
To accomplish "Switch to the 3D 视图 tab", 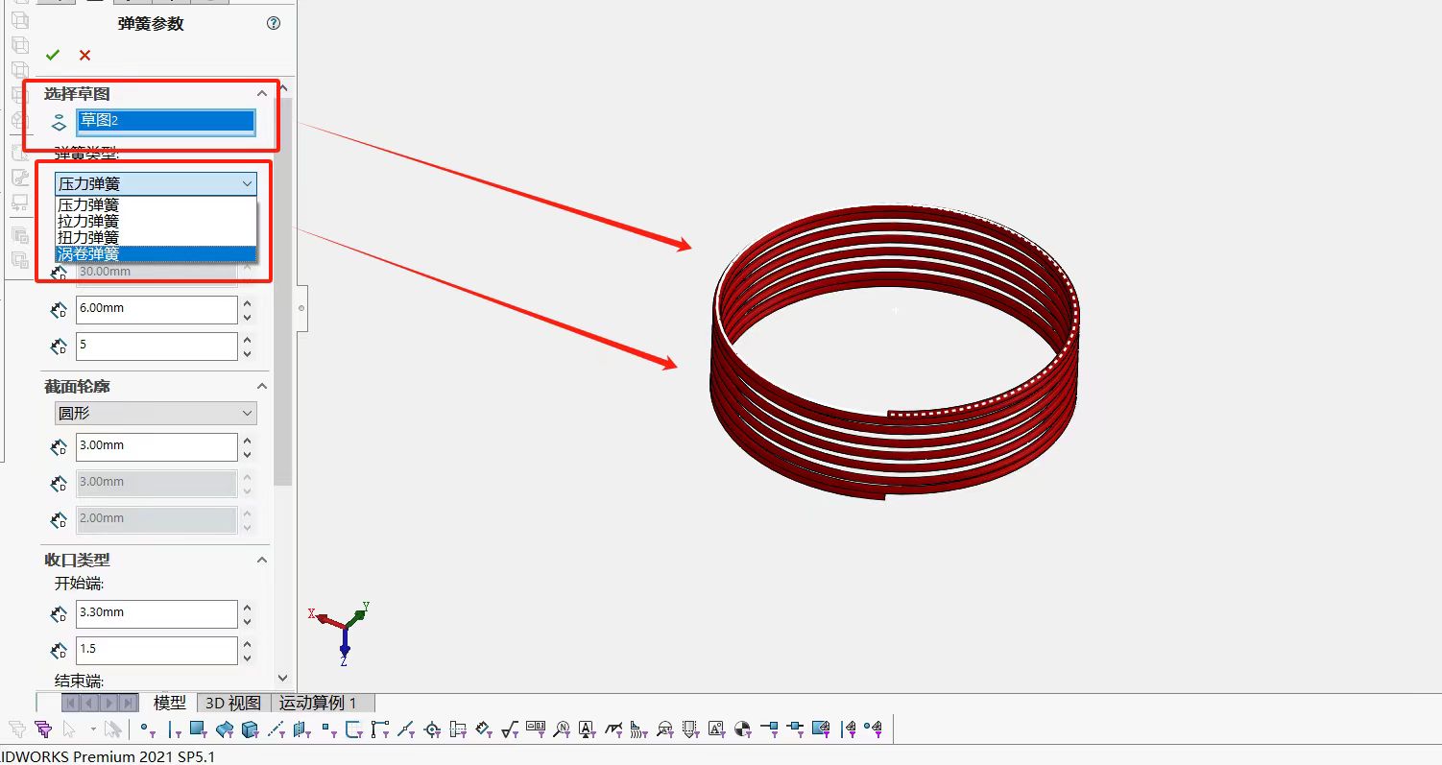I will click(234, 703).
